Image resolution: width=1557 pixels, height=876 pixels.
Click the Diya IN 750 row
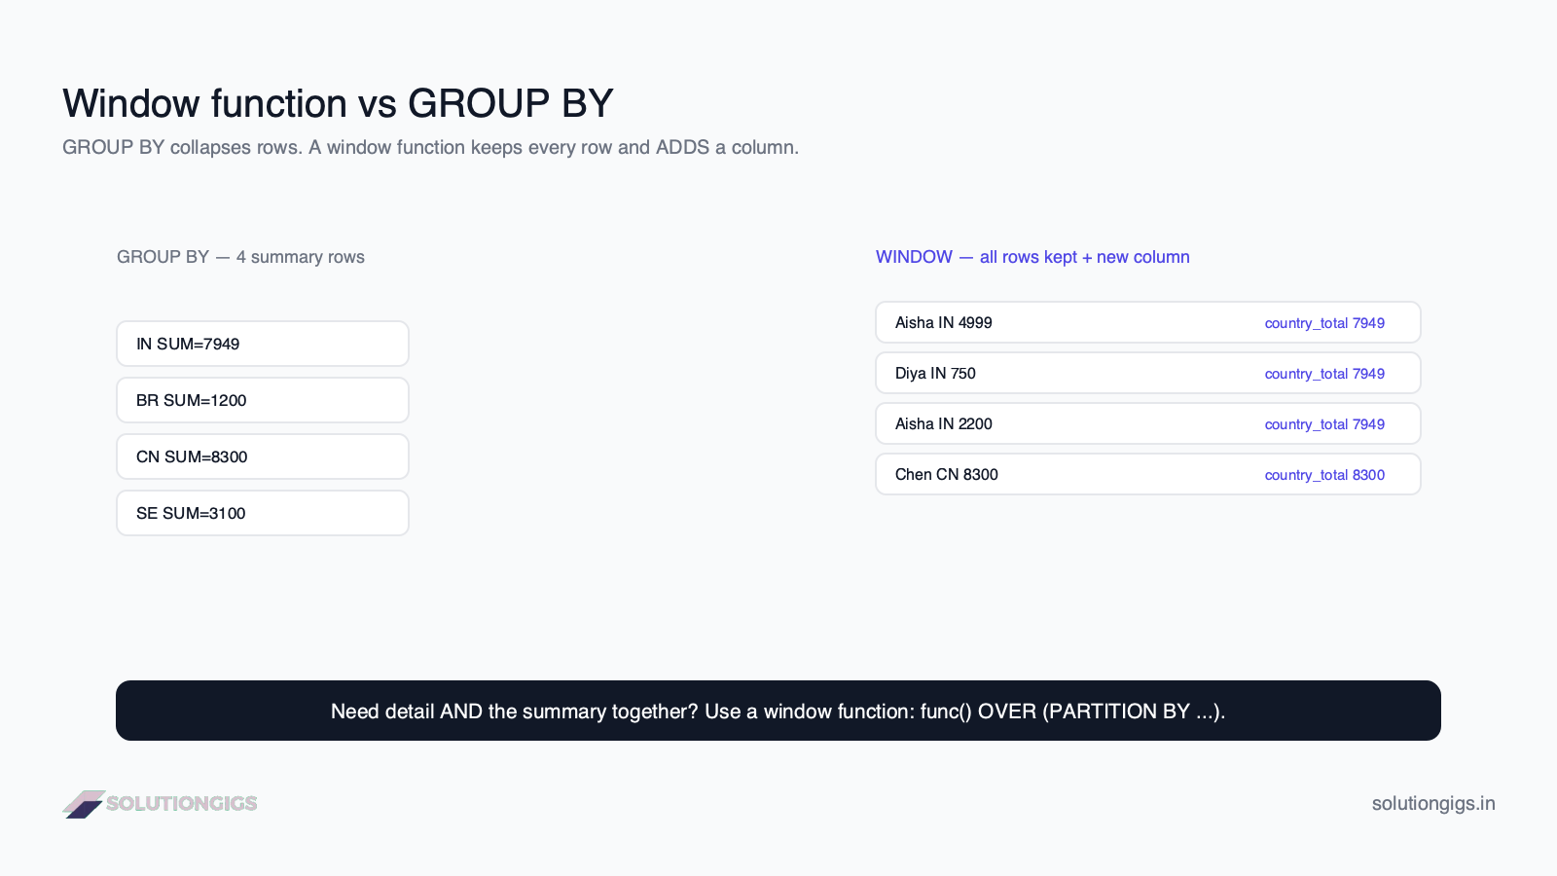click(1148, 373)
